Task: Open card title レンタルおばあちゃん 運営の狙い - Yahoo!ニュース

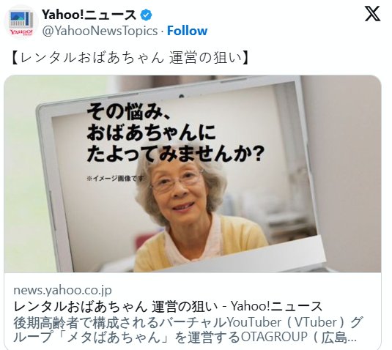Action: (168, 306)
